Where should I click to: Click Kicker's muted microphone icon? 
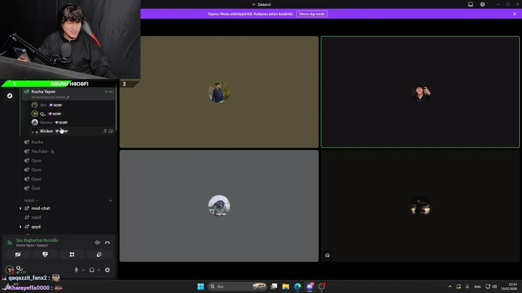coord(105,131)
